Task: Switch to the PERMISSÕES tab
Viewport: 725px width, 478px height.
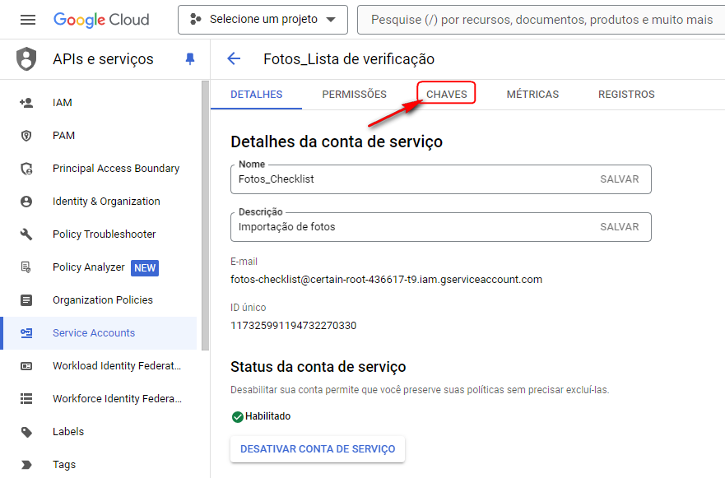Action: [354, 95]
